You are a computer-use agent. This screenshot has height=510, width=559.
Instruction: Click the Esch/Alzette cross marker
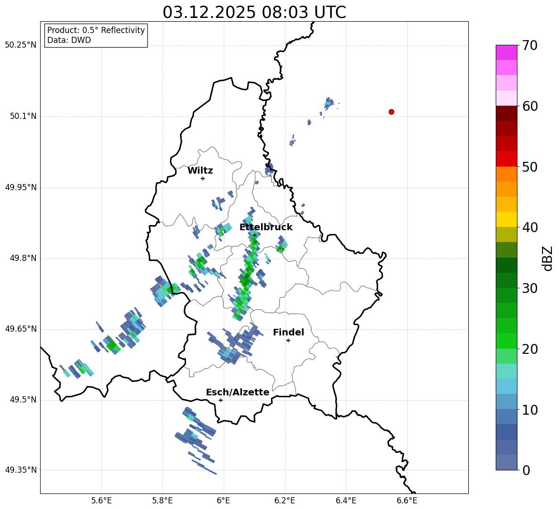(220, 400)
